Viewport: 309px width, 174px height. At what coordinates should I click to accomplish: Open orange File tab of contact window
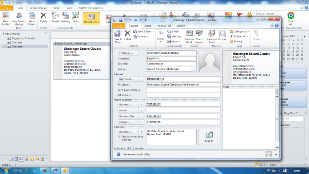[119, 26]
